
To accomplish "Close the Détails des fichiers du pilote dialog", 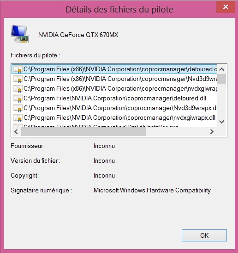I will 226,7.
